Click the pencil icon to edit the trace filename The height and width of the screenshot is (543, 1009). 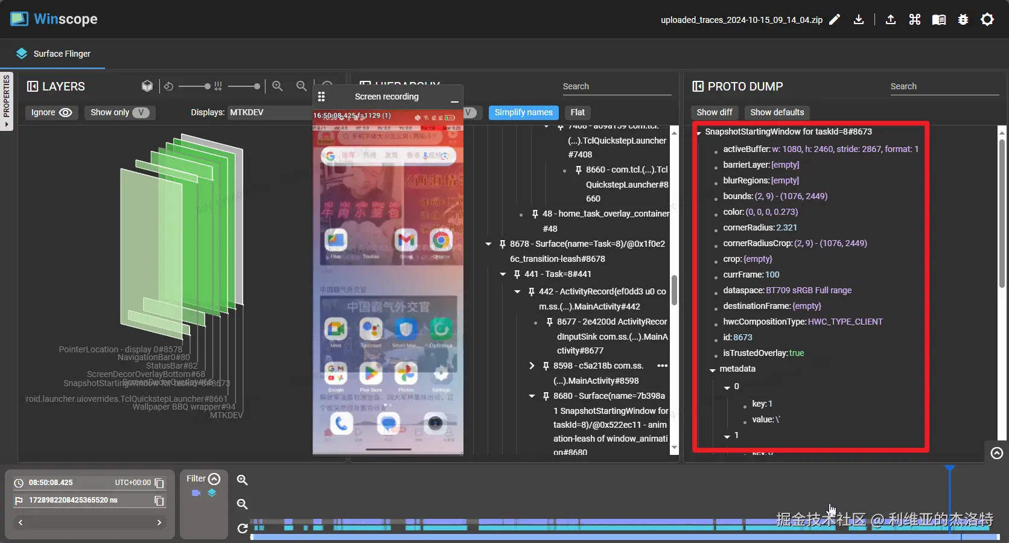(x=835, y=20)
